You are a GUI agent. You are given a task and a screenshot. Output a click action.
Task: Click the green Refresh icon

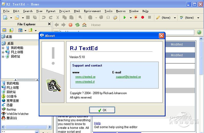point(78,25)
